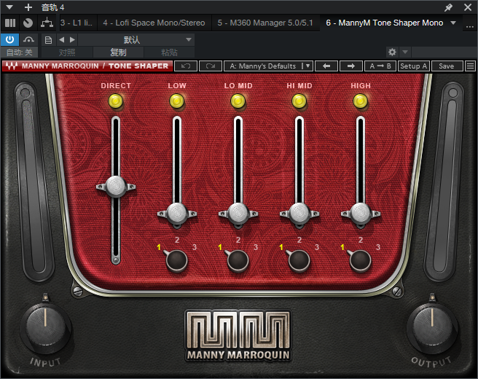
Task: Open the settings gear icon
Action: point(392,52)
